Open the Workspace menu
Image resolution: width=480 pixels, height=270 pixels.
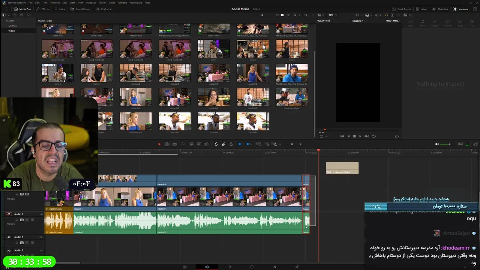pyautogui.click(x=136, y=3)
